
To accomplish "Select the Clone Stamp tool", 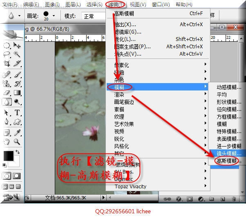I will click(x=7, y=84).
